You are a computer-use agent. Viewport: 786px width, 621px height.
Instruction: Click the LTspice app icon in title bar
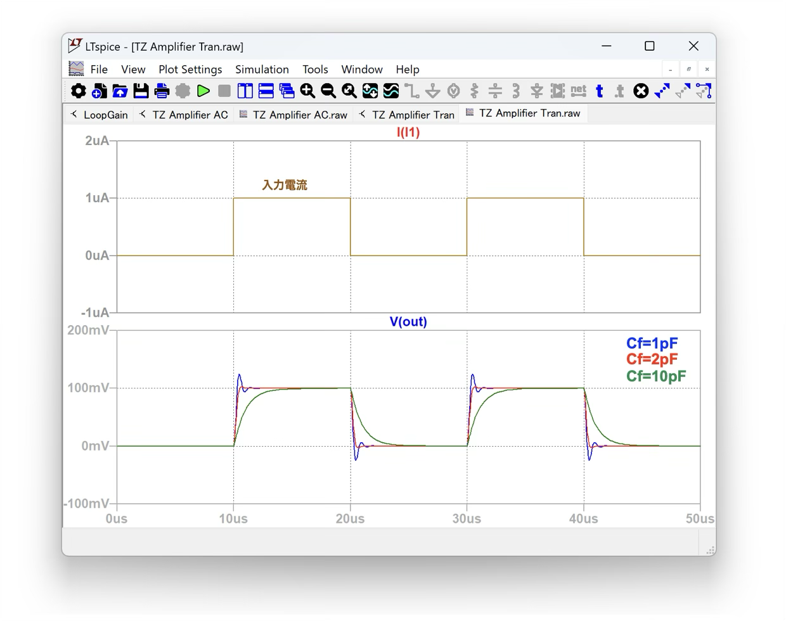(75, 46)
